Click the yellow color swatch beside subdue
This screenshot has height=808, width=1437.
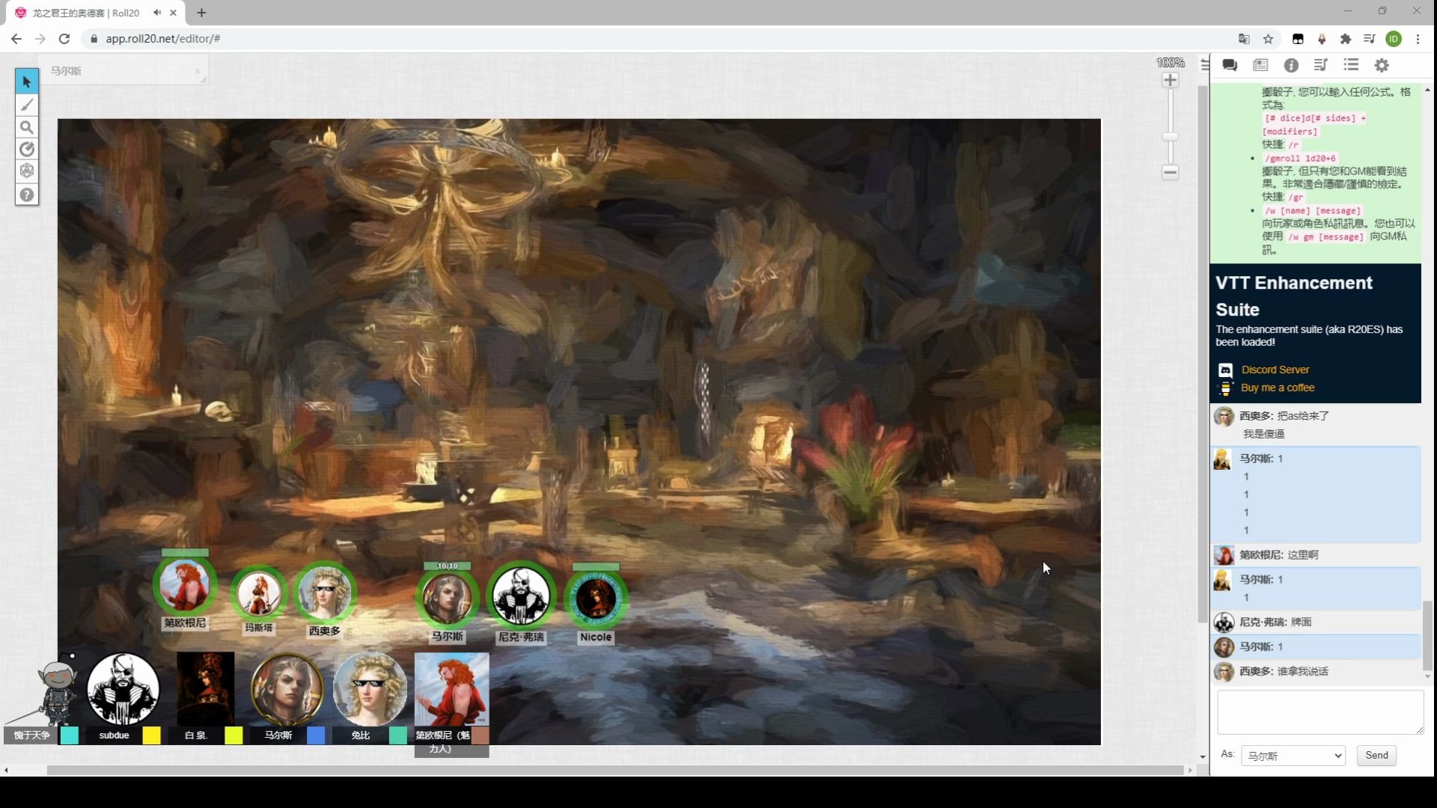(x=151, y=735)
